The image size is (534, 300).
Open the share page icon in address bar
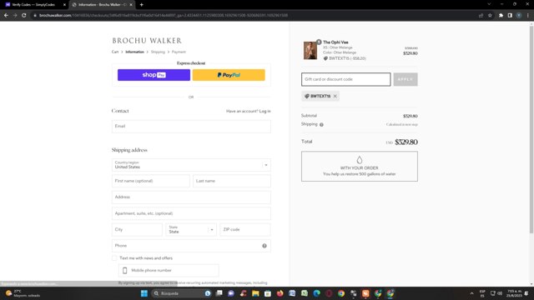481,15
